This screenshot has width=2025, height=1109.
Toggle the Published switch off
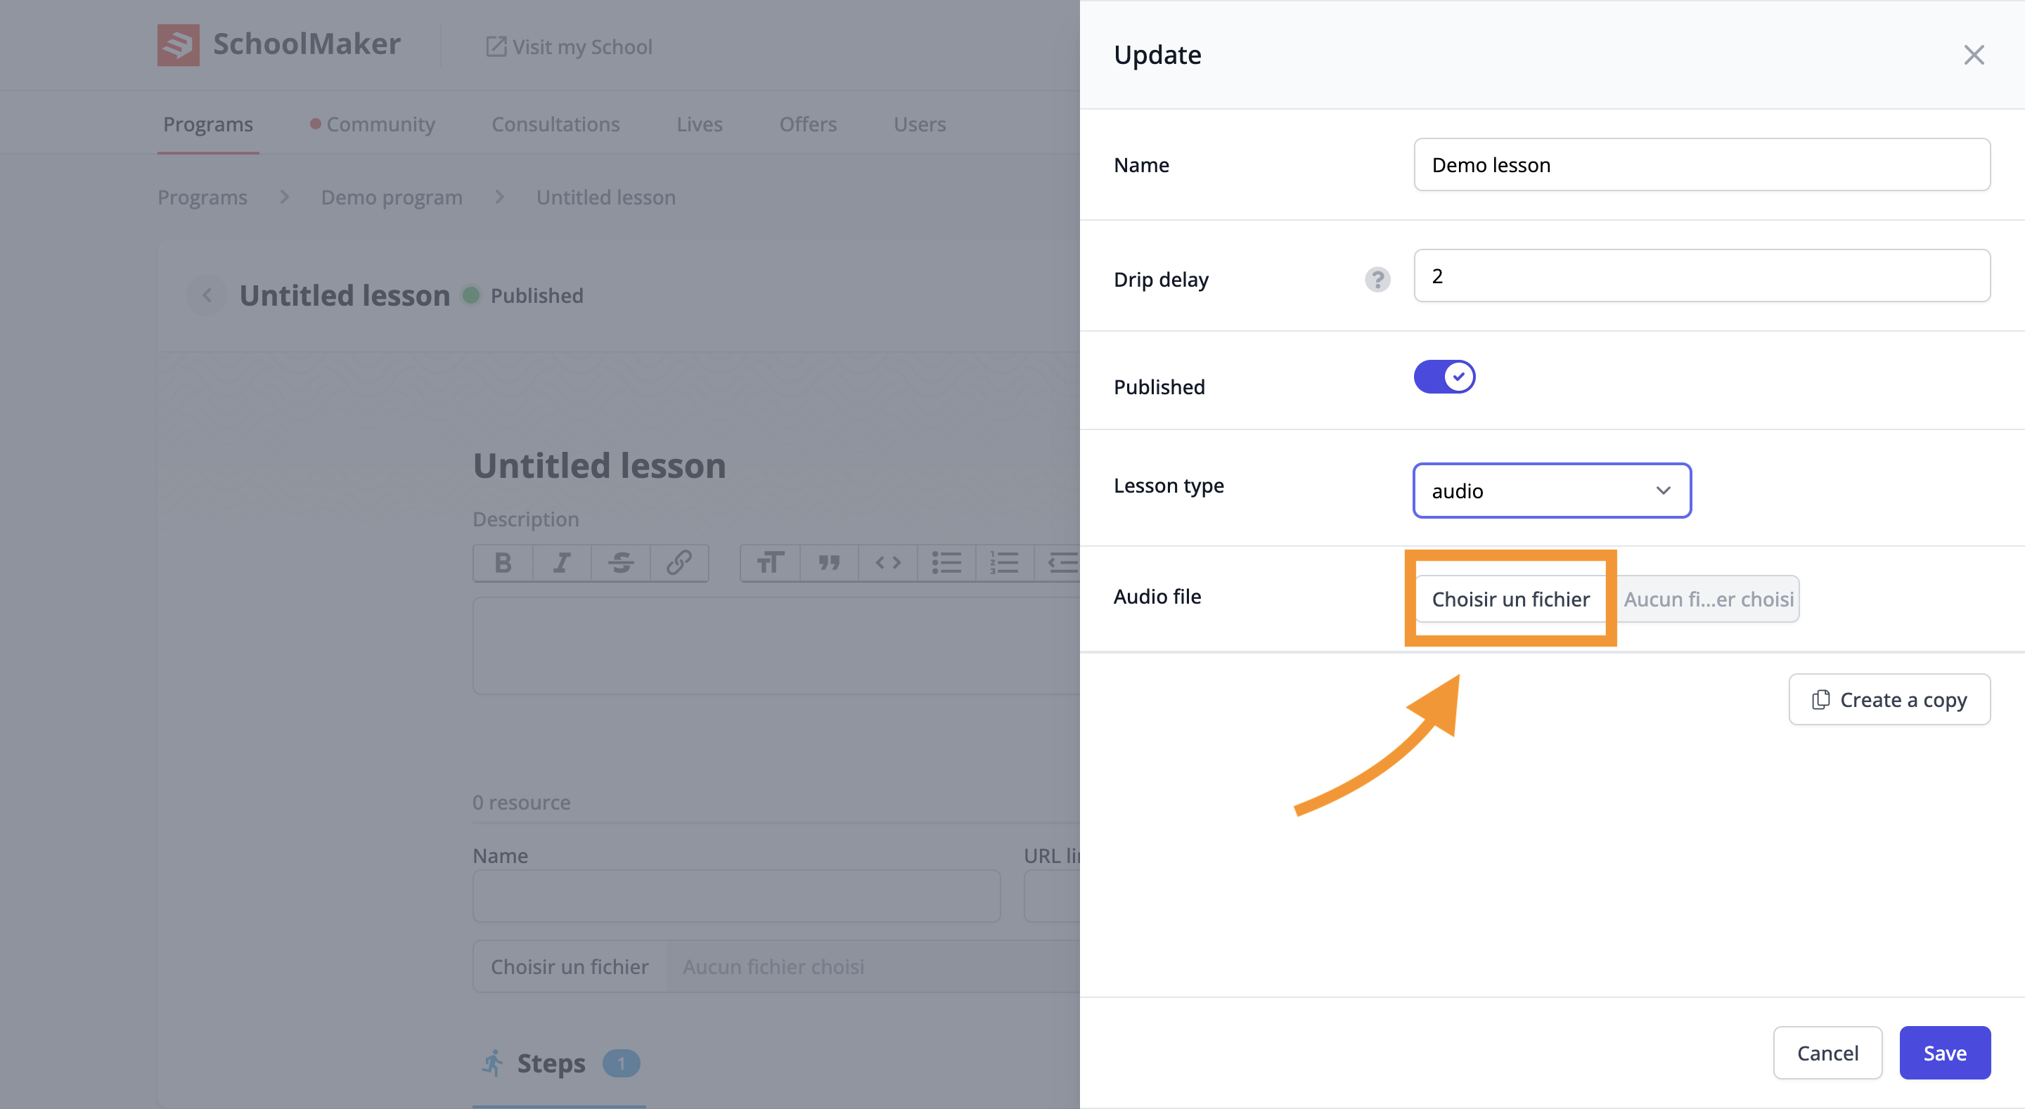coord(1444,377)
